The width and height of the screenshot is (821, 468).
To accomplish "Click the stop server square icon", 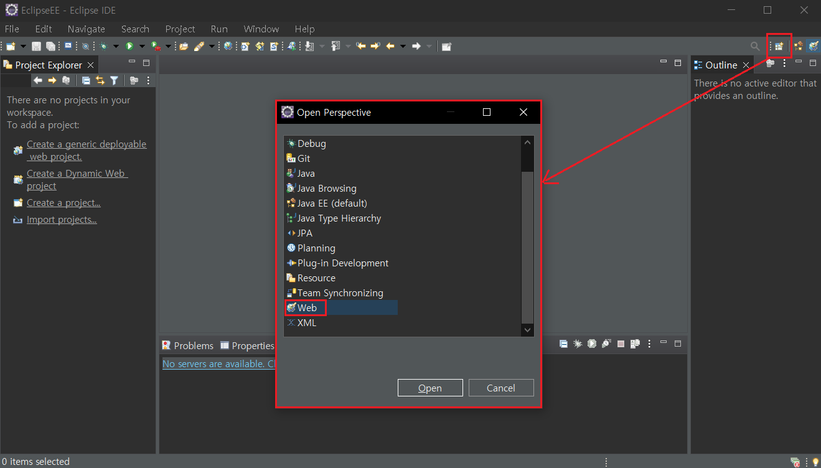I will pyautogui.click(x=621, y=344).
